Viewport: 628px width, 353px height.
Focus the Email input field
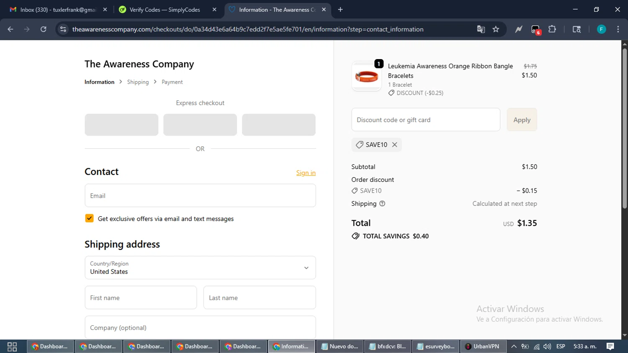click(200, 196)
